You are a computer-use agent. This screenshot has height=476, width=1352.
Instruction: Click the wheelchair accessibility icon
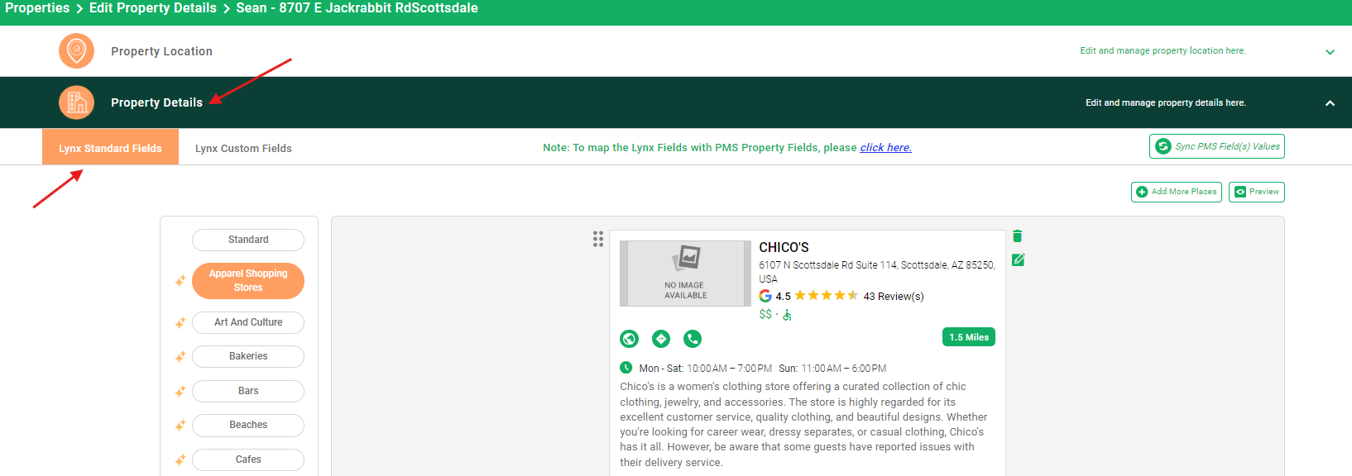click(x=788, y=315)
